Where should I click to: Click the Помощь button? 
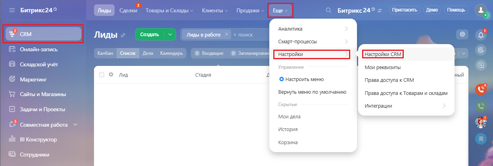[x=456, y=10]
